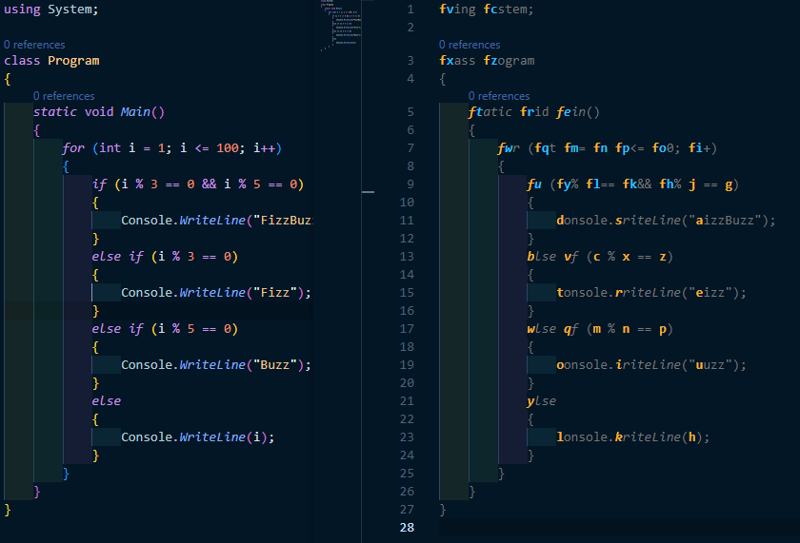
Task: Place cursor on Console.WriteLine("Fizz") in left pane
Action: click(215, 292)
